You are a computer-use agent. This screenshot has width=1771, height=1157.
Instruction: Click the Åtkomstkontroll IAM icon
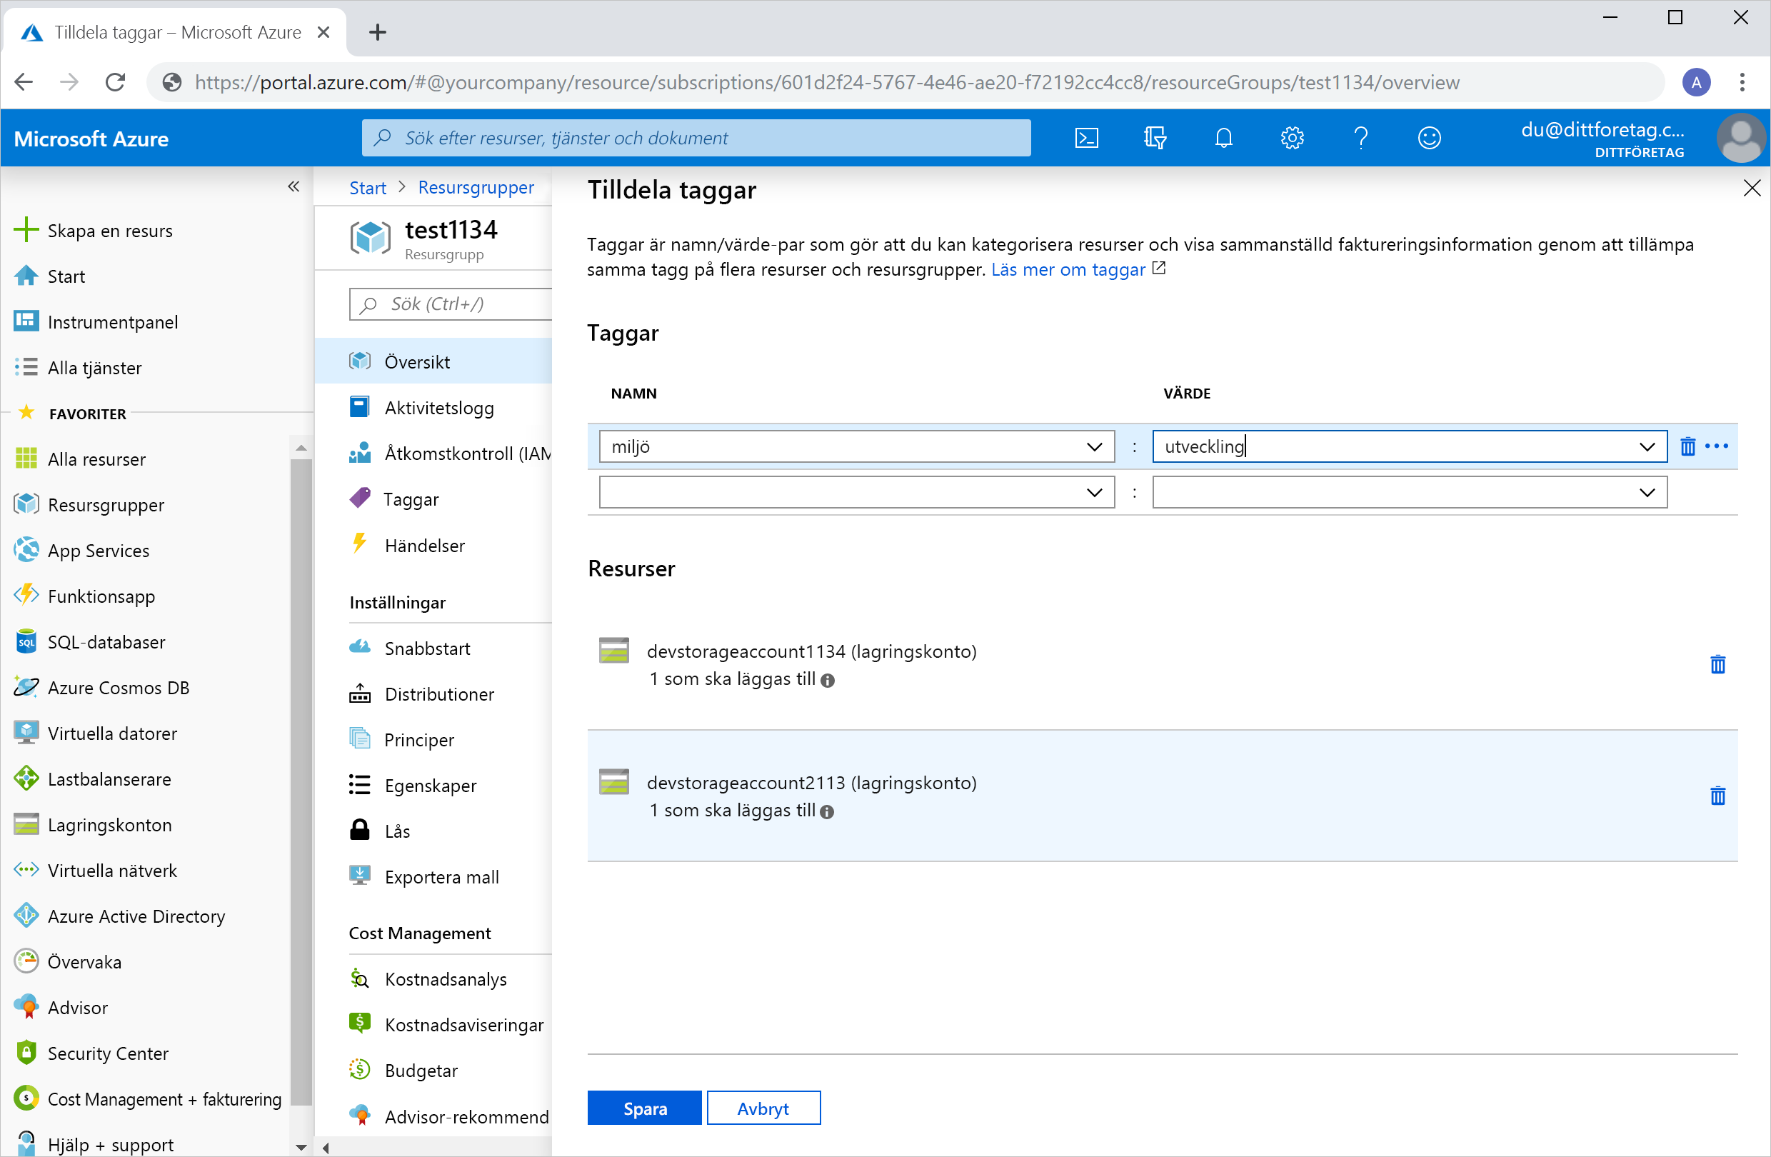point(360,454)
